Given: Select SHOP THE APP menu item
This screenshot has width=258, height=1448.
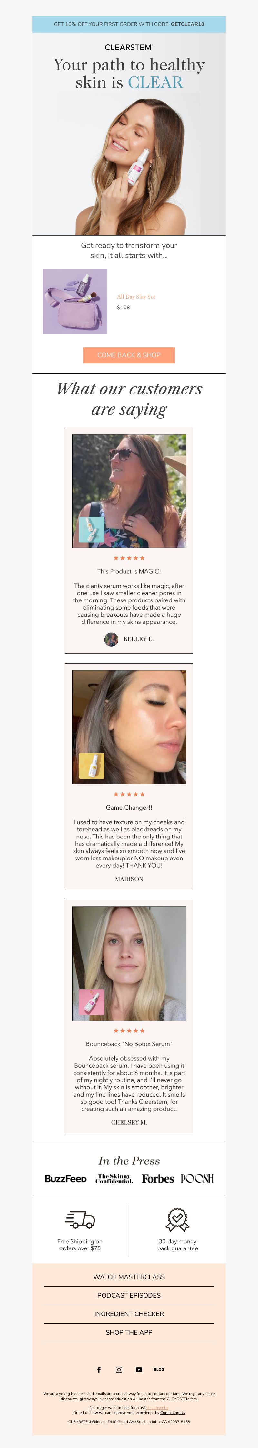Looking at the screenshot, I should pos(129,1333).
